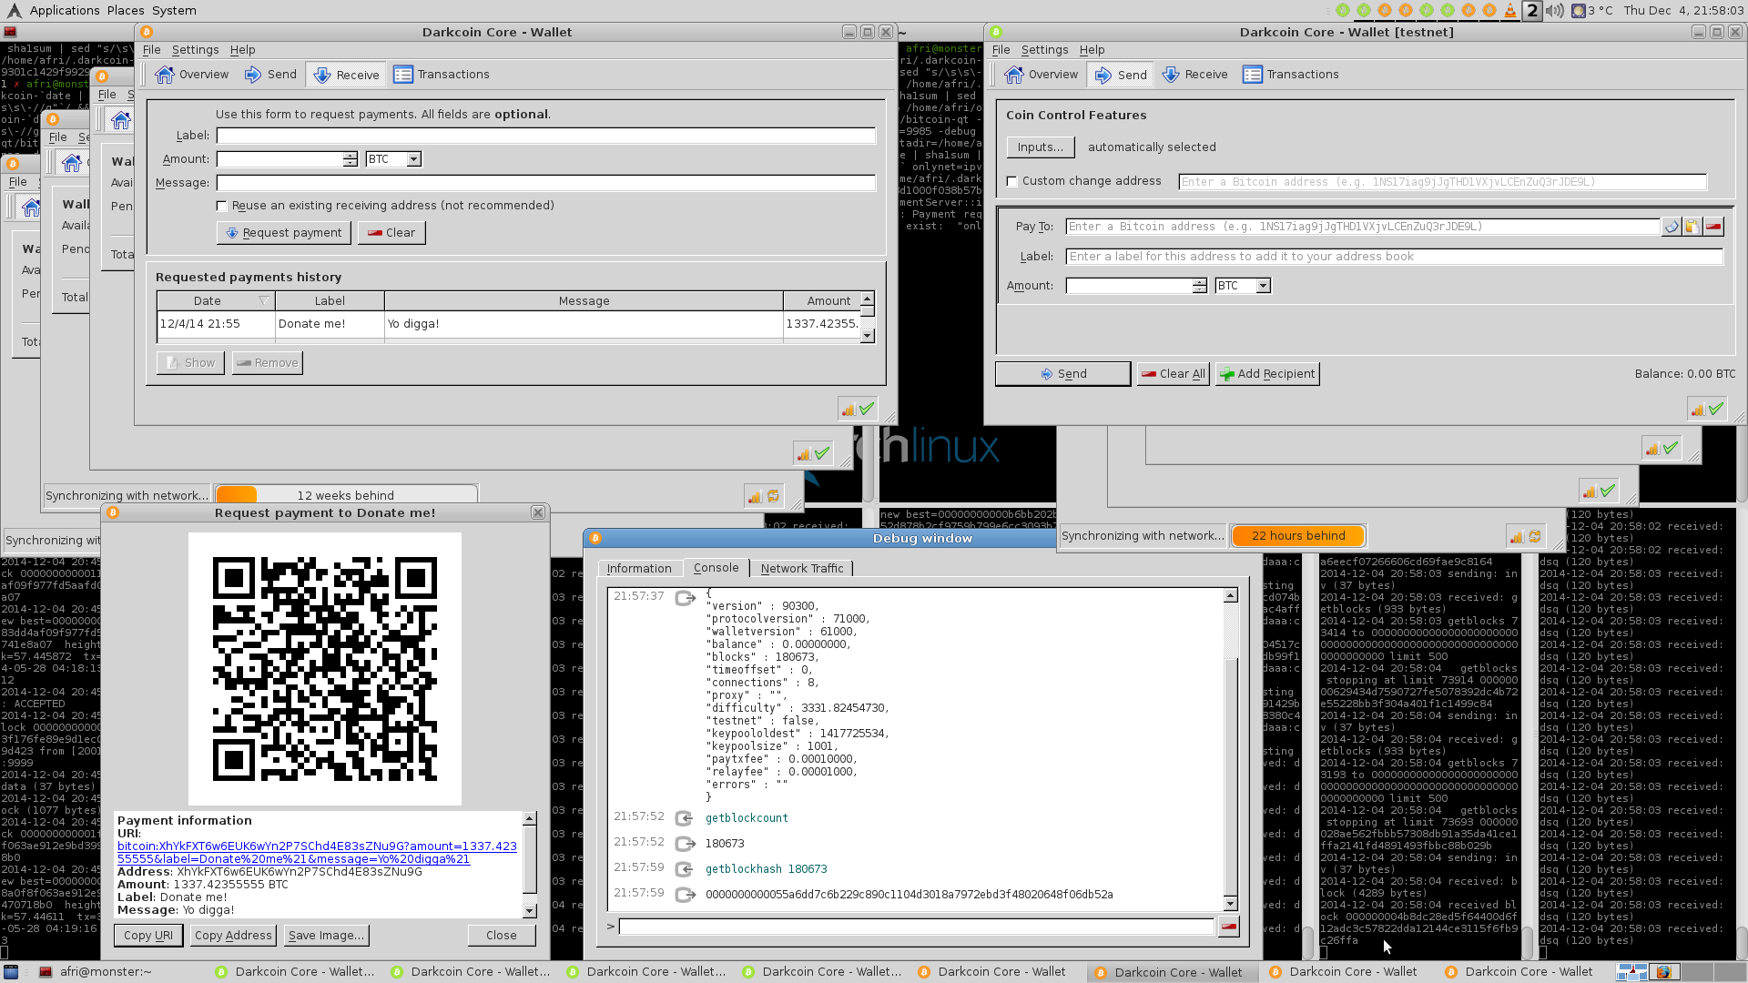This screenshot has width=1748, height=983.
Task: Select the Console tab in Debug window
Action: pyautogui.click(x=716, y=568)
